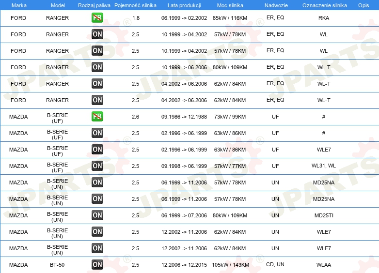
Task: Select the 09.1998 -> 06.1999 production years cell
Action: point(184,166)
